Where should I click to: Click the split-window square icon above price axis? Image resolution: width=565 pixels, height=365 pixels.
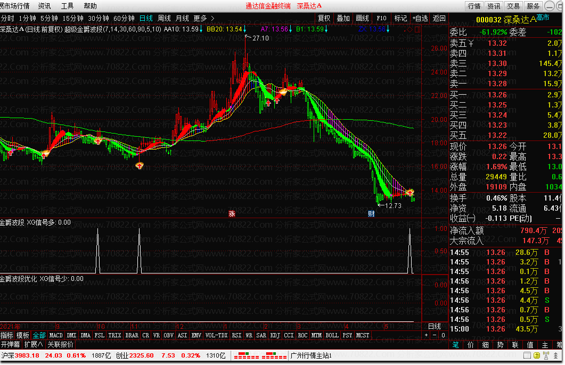tap(417, 29)
